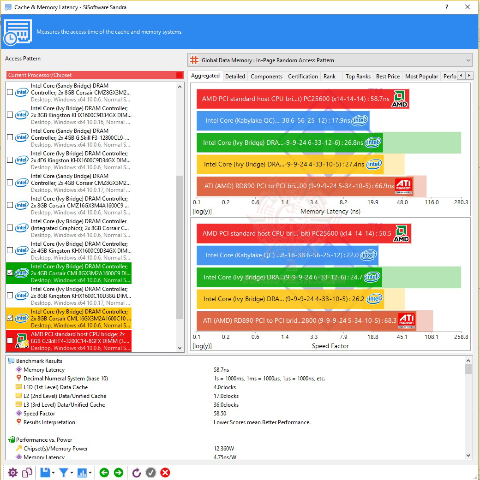Go back with the green left arrow
480x480 pixels.
104,473
